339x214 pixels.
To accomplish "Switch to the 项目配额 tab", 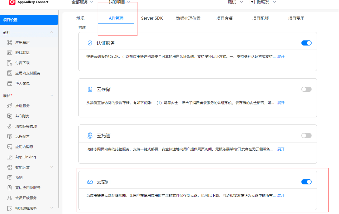I will click(x=260, y=18).
